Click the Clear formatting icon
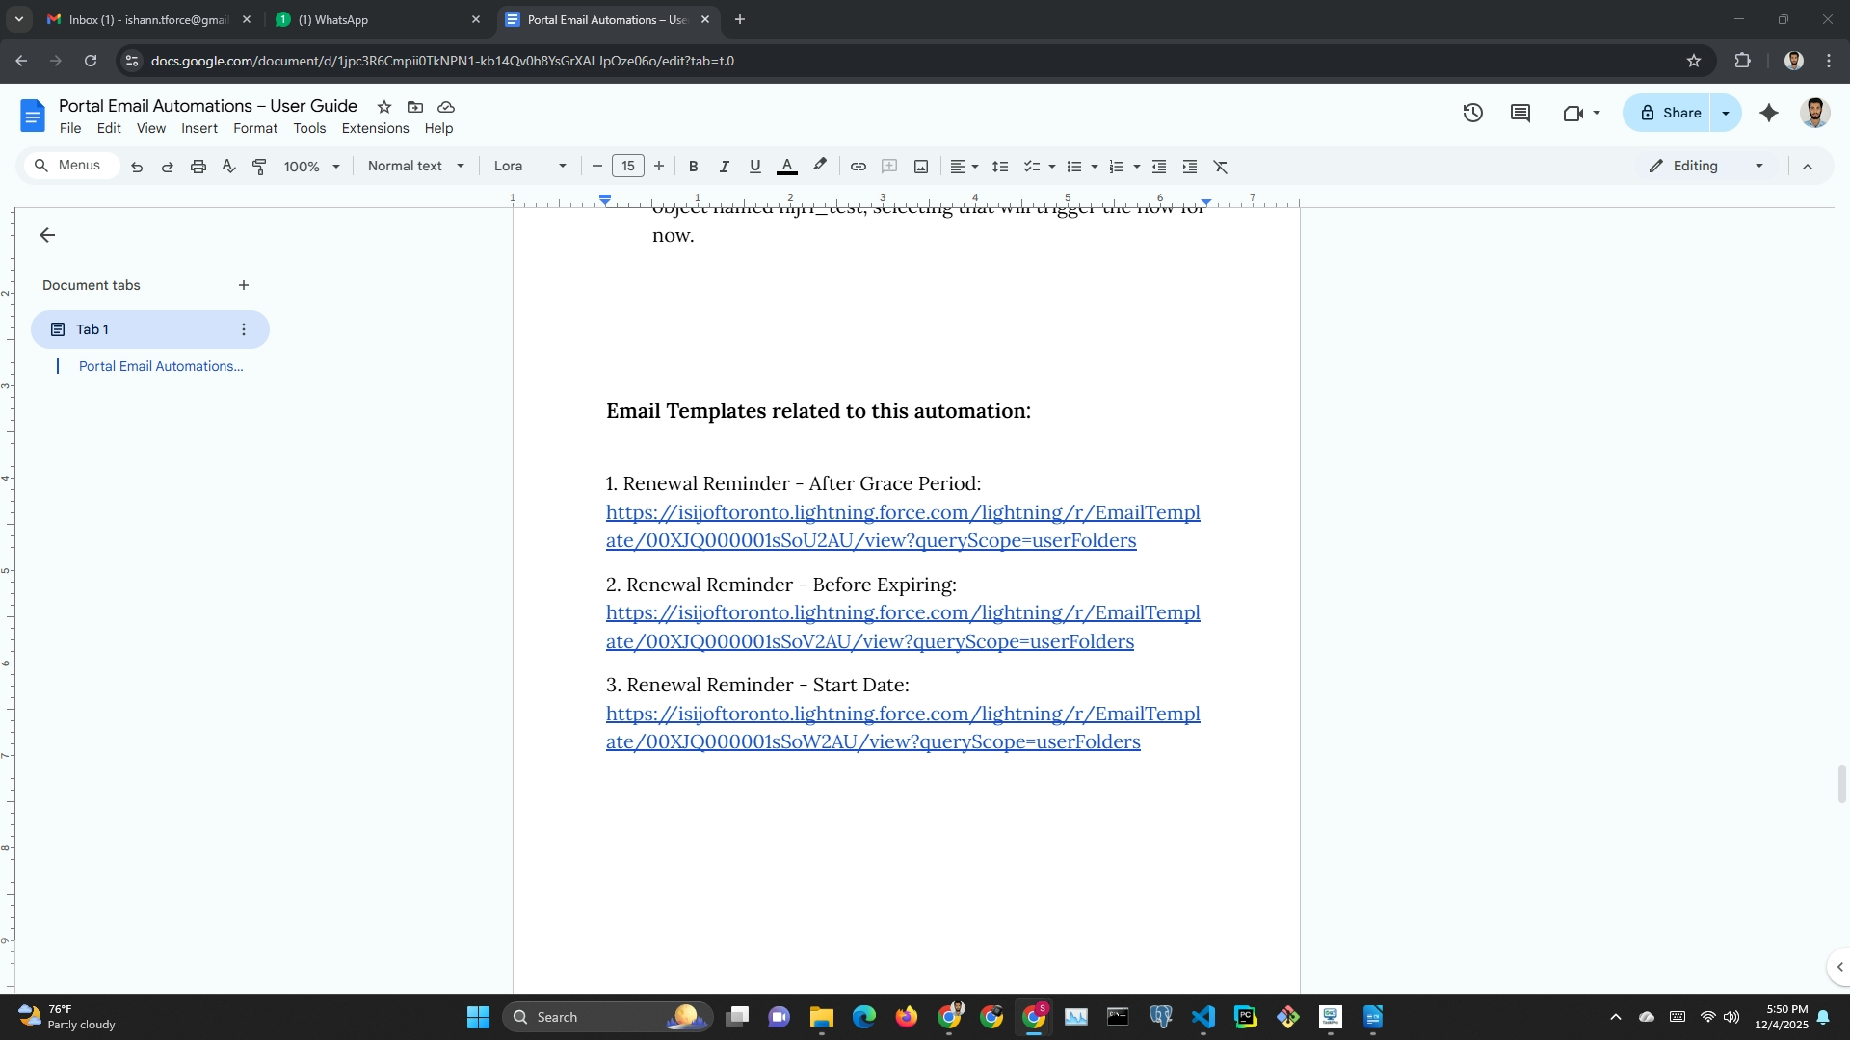Viewport: 1850px width, 1040px height. [x=1221, y=167]
